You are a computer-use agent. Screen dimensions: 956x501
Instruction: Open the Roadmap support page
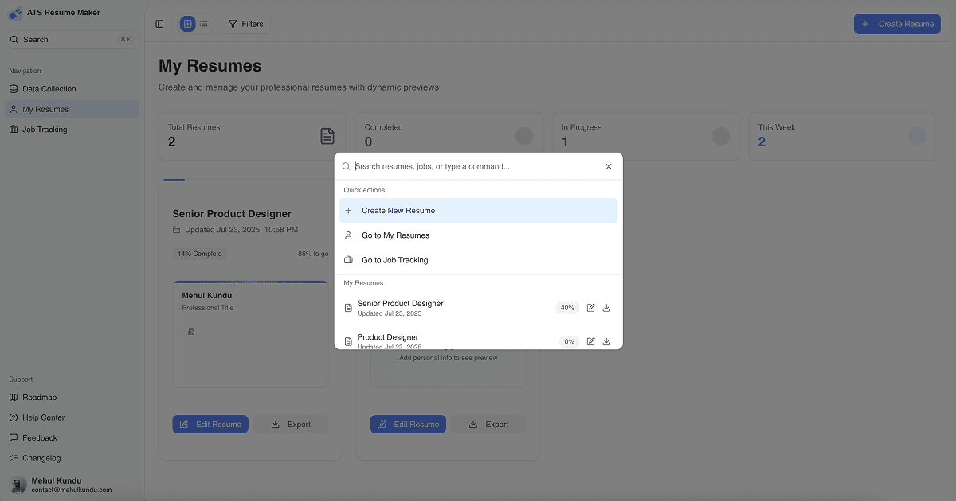point(40,398)
